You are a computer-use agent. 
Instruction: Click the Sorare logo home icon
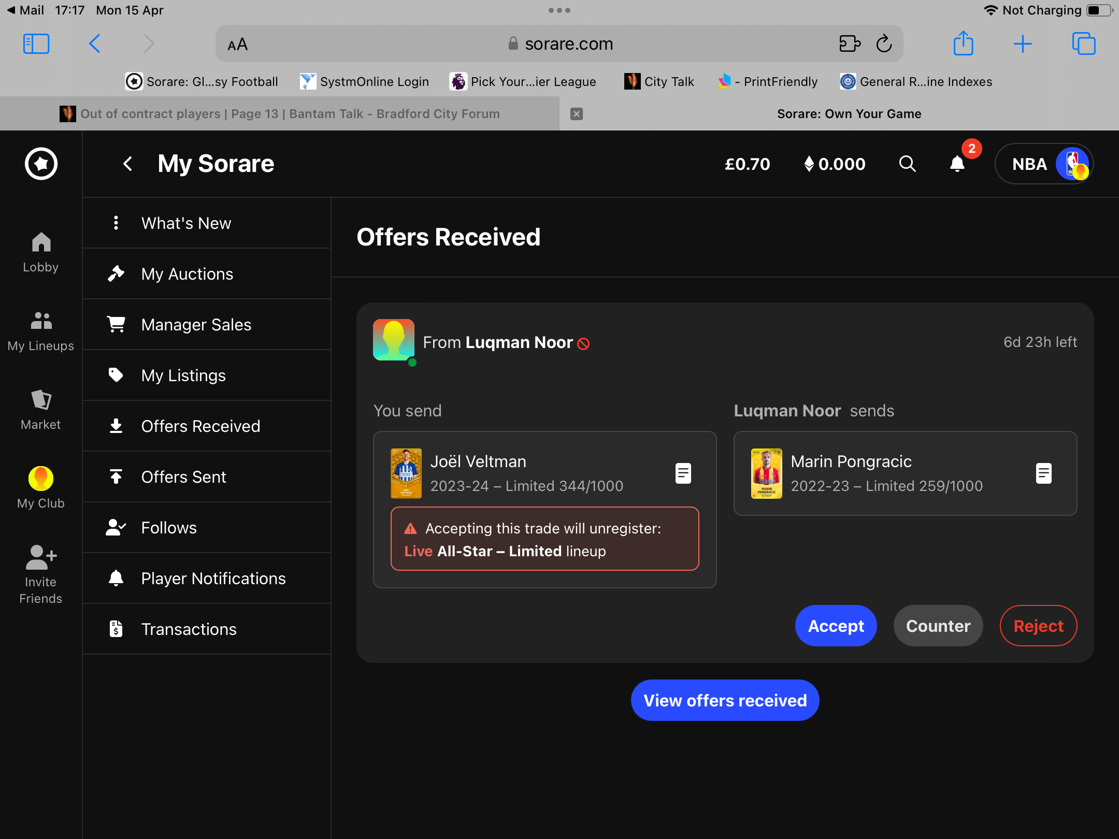click(41, 164)
